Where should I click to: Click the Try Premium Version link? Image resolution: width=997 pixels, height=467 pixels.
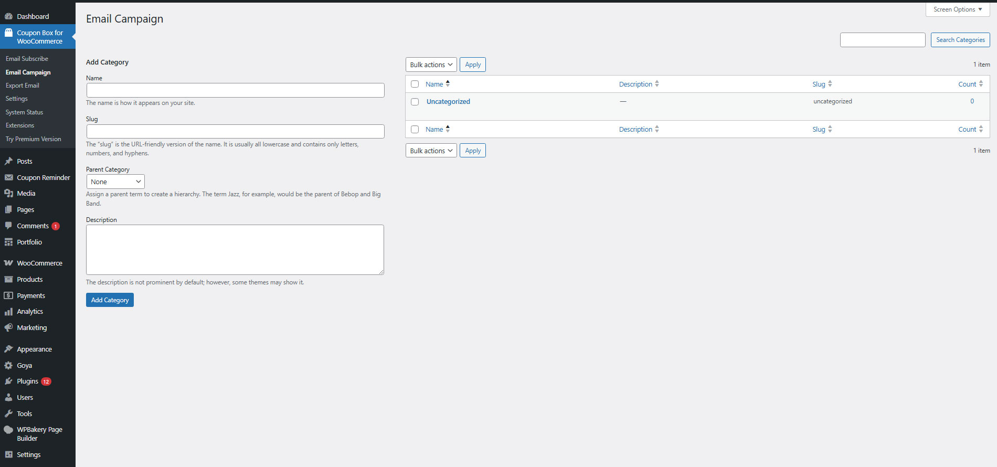[x=34, y=139]
